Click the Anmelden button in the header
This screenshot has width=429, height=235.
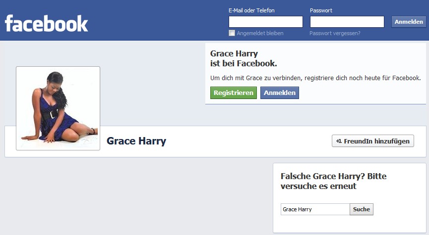409,22
